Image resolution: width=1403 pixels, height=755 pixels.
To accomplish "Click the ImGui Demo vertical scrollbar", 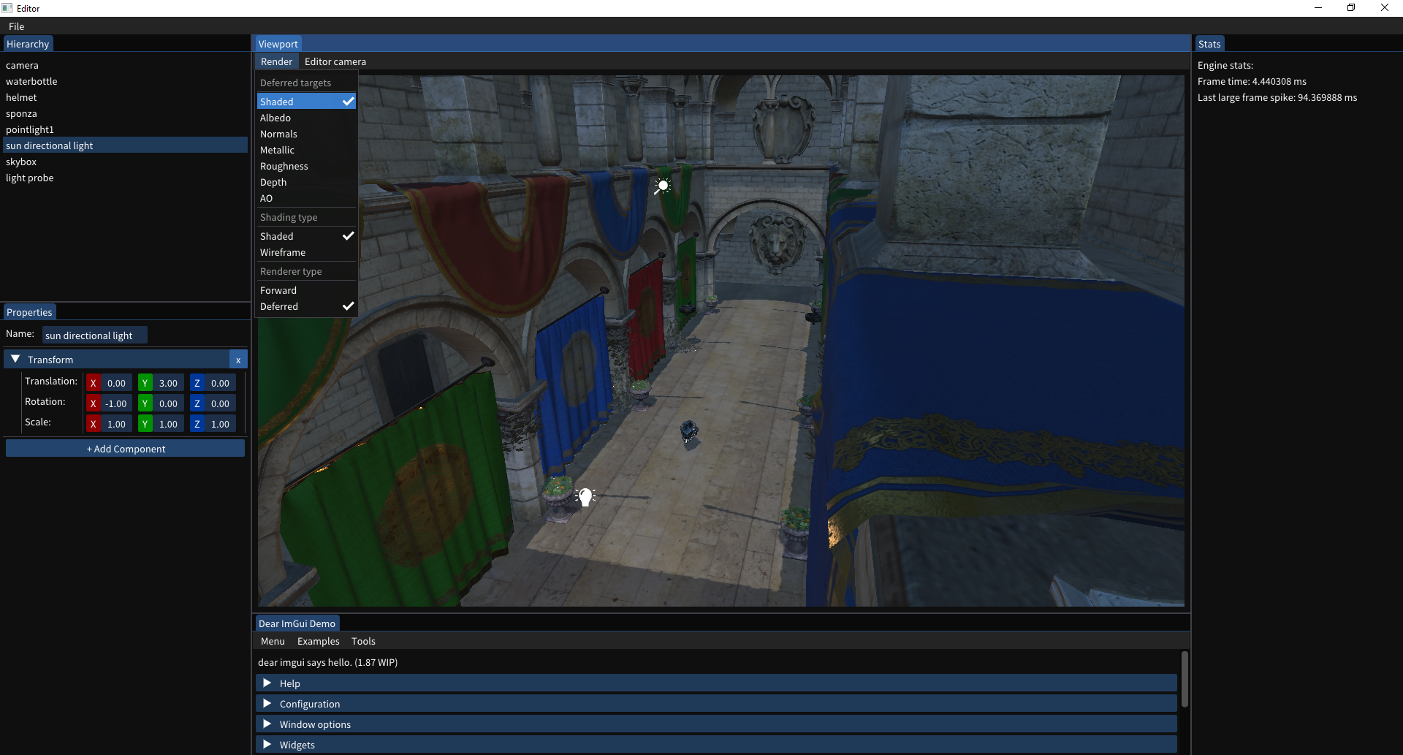I will 1185,679.
